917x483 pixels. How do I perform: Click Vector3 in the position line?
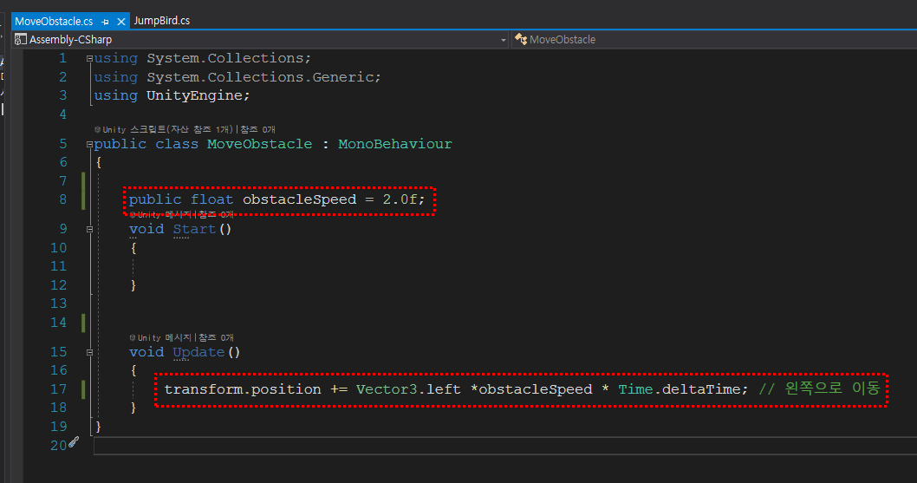(x=386, y=388)
